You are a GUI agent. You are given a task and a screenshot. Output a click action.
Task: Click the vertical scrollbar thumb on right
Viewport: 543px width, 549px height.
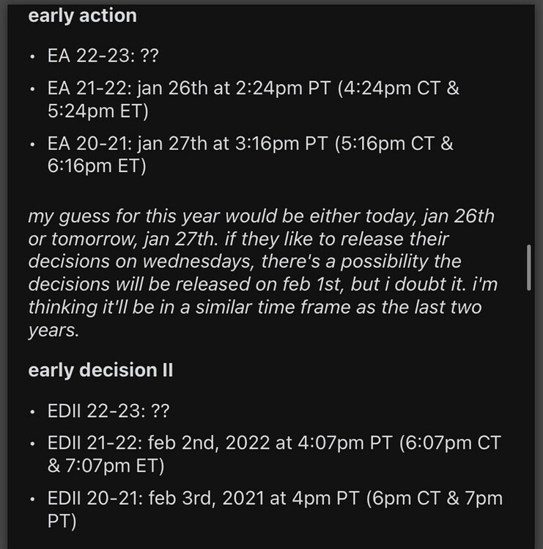528,268
